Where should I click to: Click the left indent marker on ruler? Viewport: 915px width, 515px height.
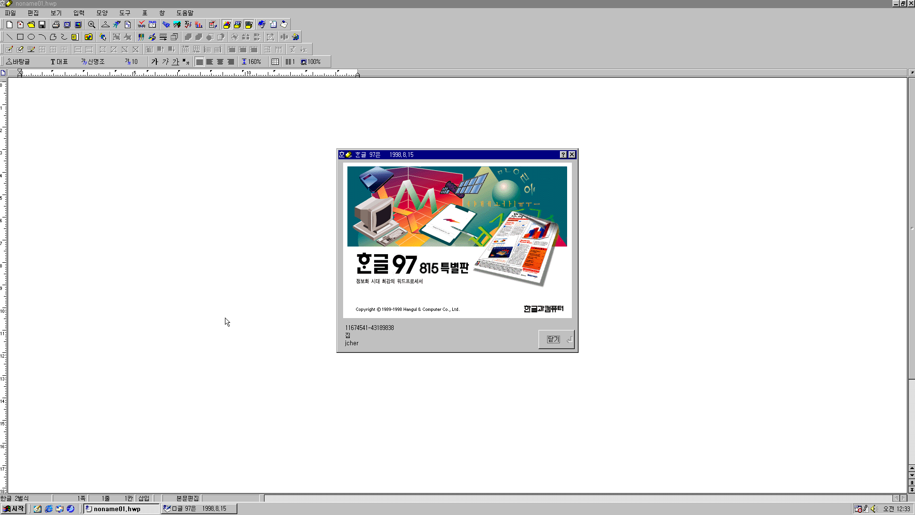coord(20,73)
